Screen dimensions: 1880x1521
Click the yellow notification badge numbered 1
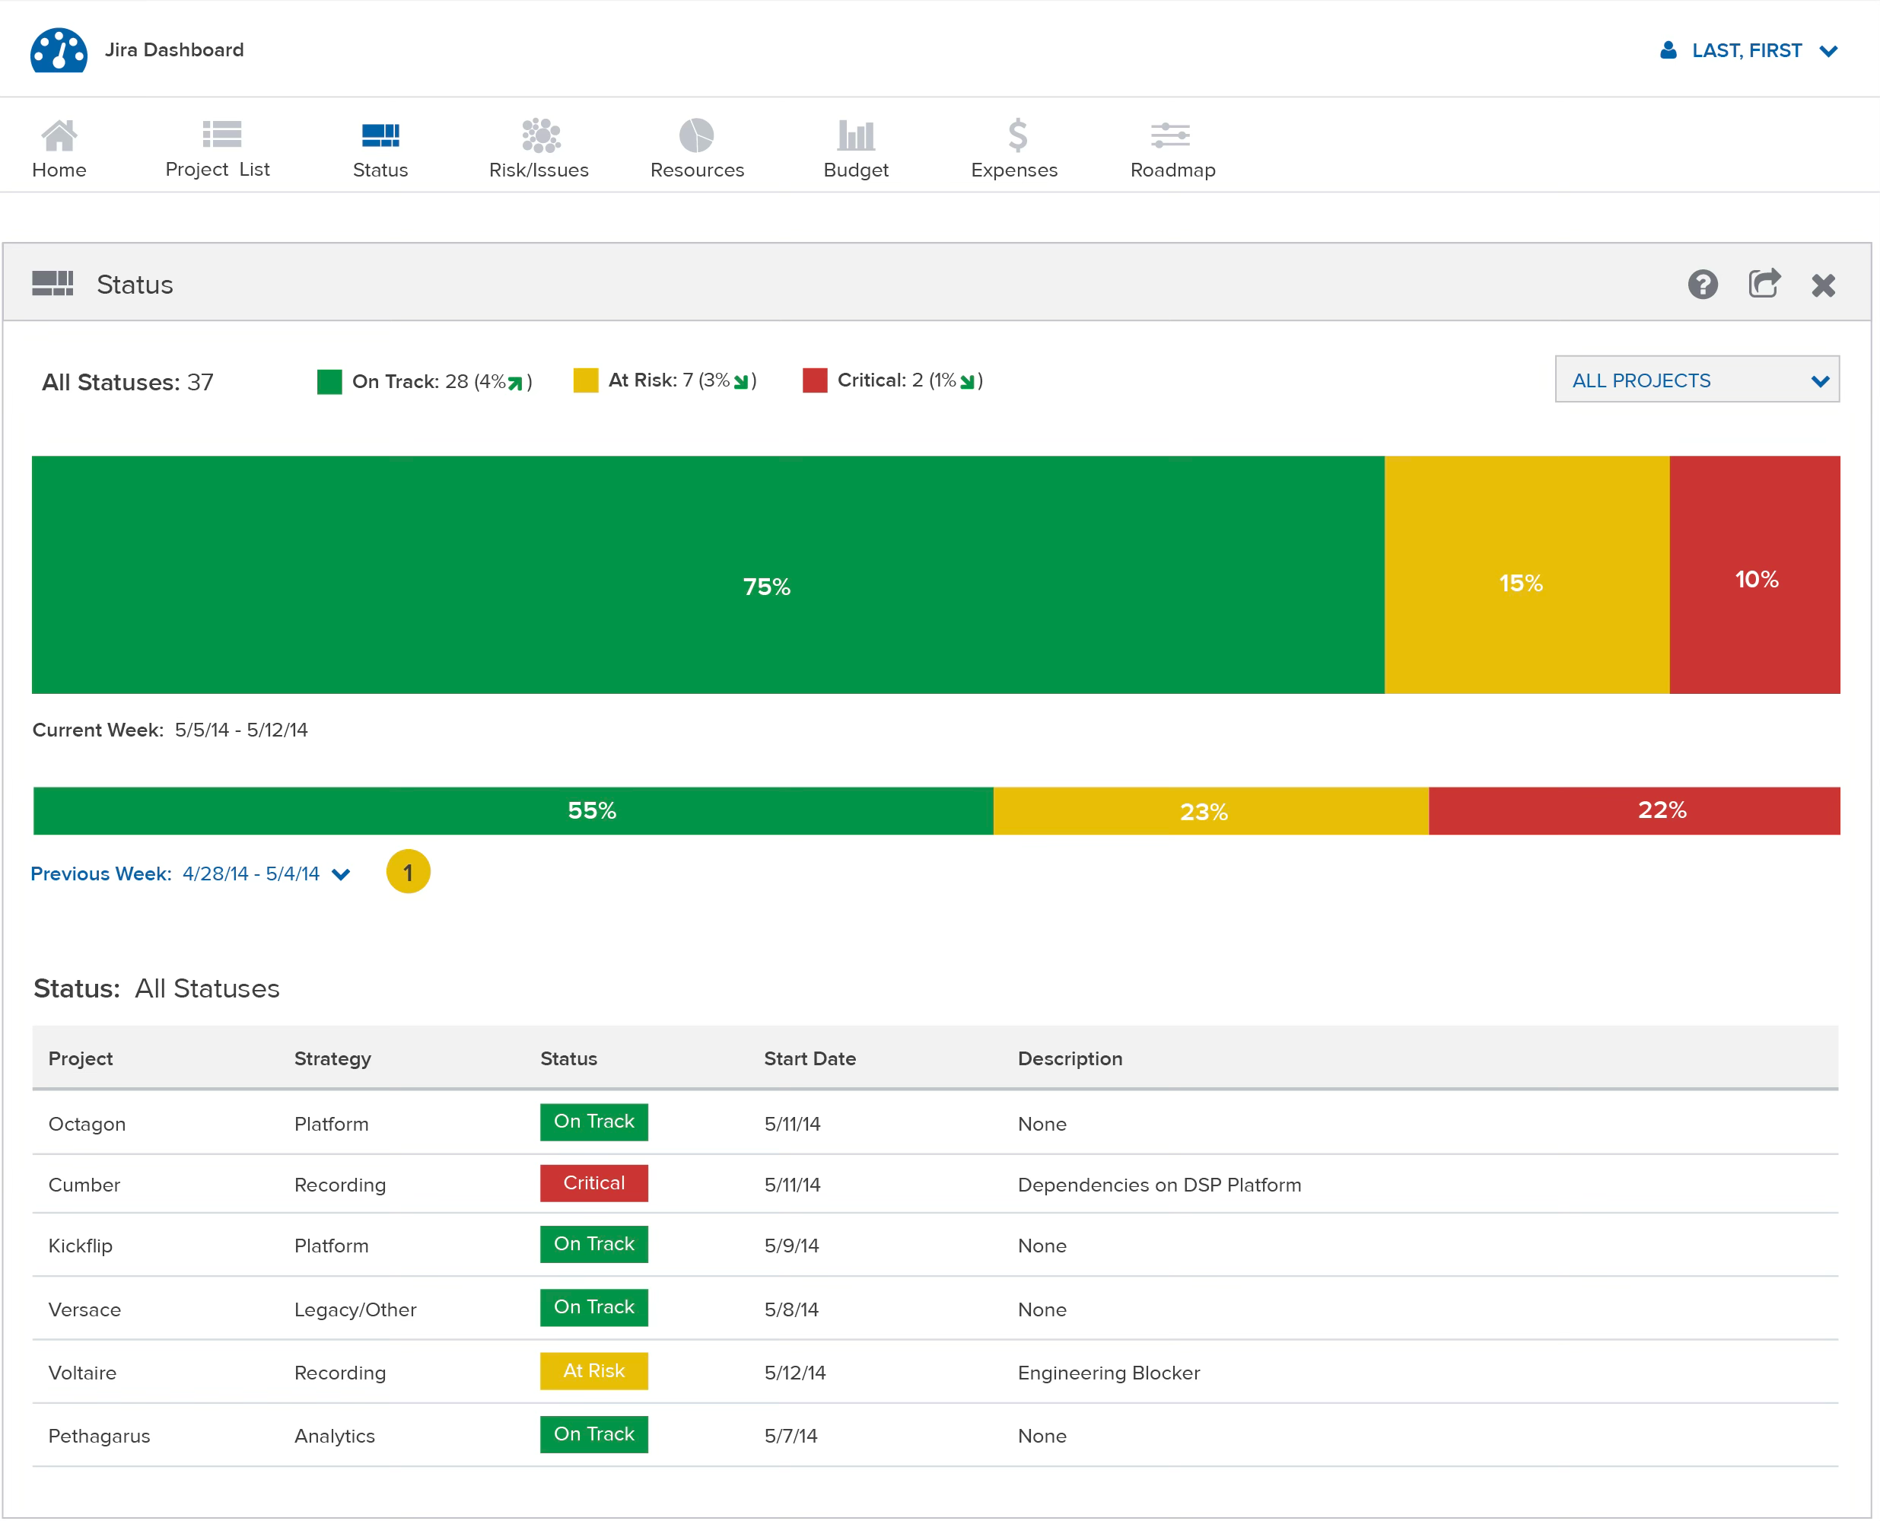point(407,873)
